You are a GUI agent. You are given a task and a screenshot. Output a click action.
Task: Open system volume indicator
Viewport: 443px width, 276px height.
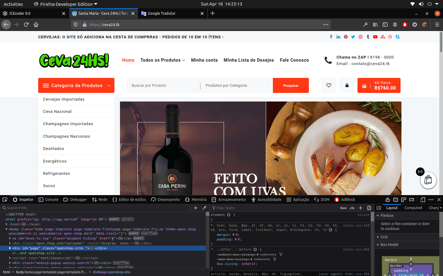[421, 4]
